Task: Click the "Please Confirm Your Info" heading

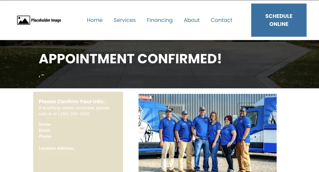Action: pos(72,102)
